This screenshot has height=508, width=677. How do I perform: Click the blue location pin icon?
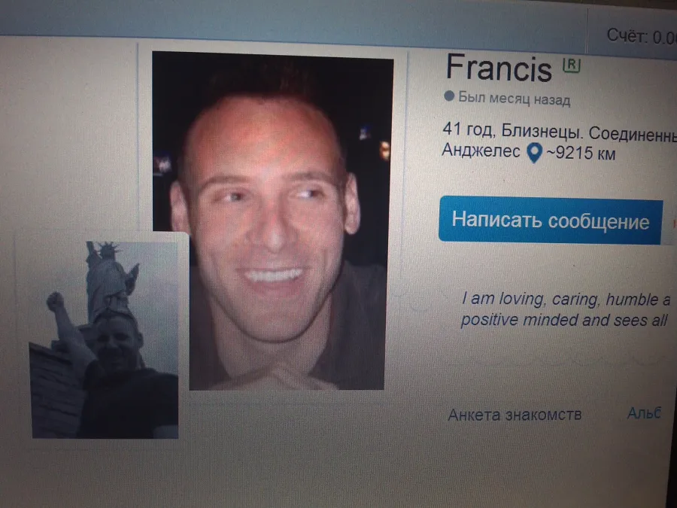pyautogui.click(x=535, y=153)
